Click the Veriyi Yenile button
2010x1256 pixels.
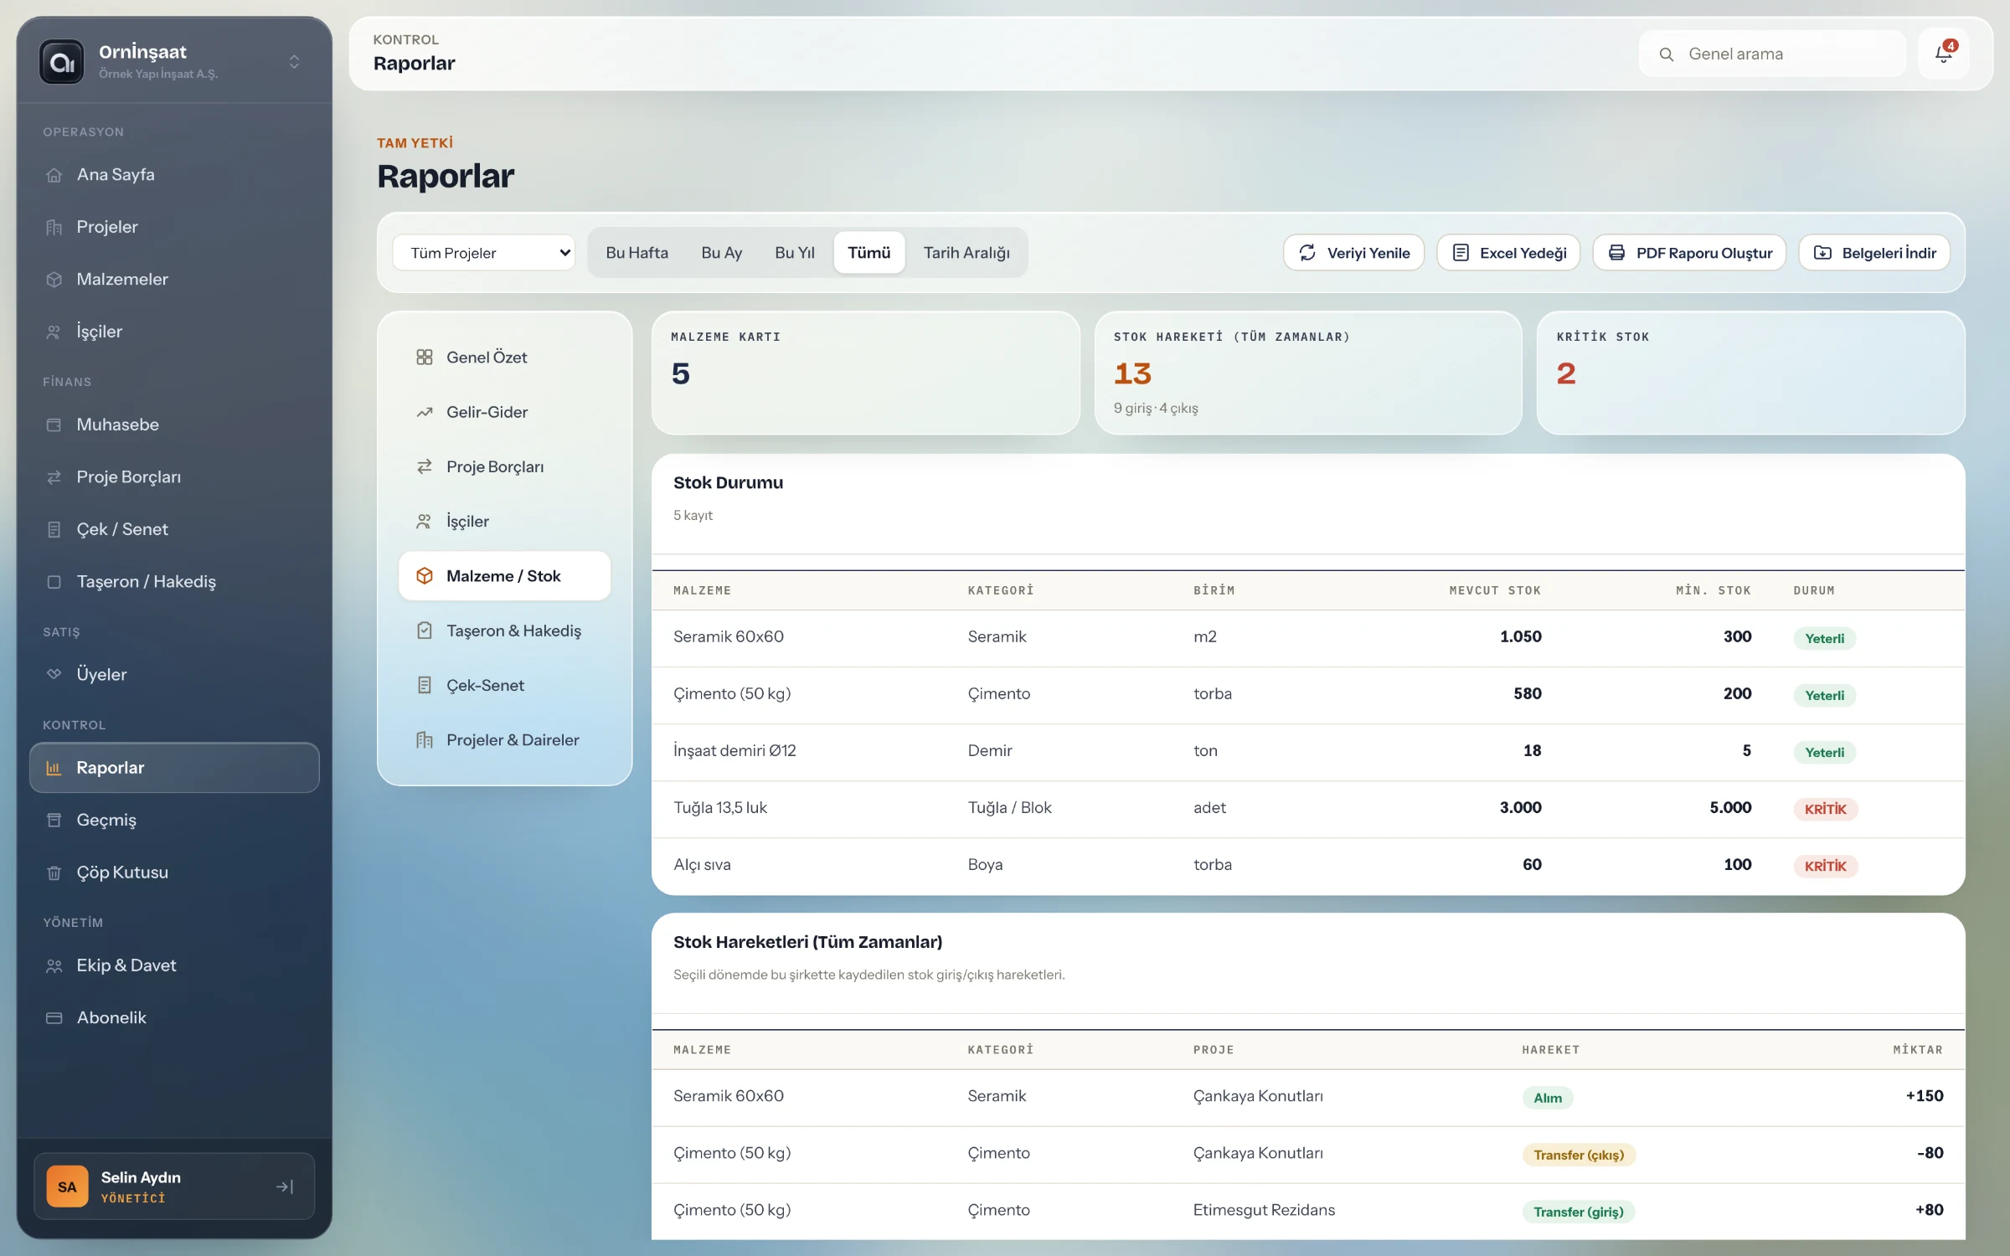[x=1353, y=253]
